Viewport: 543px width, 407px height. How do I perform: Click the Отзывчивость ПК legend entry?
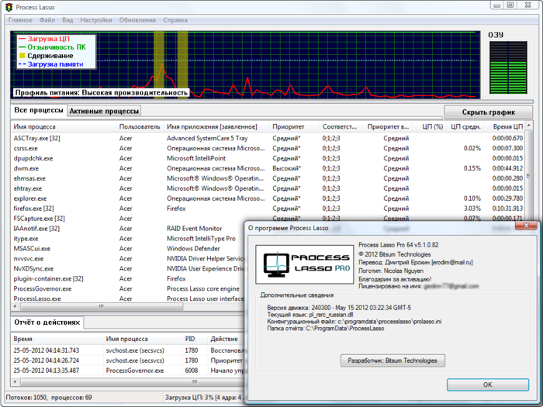[52, 47]
